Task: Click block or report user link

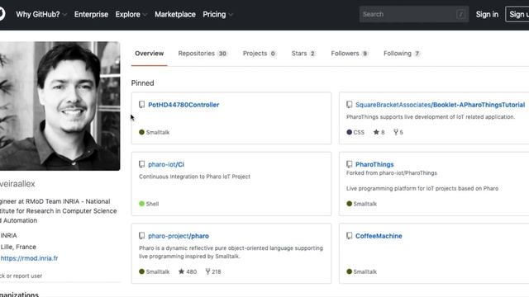Action: (21, 276)
